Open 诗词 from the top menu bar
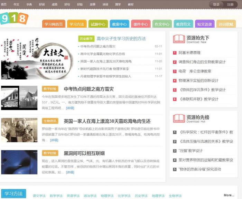This screenshot has width=242, height=199. point(105,4)
